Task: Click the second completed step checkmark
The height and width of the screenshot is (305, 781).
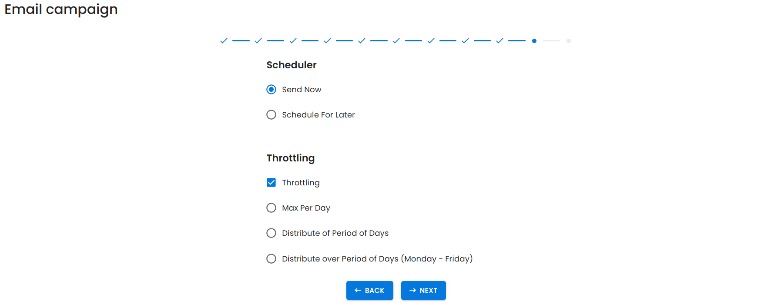Action: 258,41
